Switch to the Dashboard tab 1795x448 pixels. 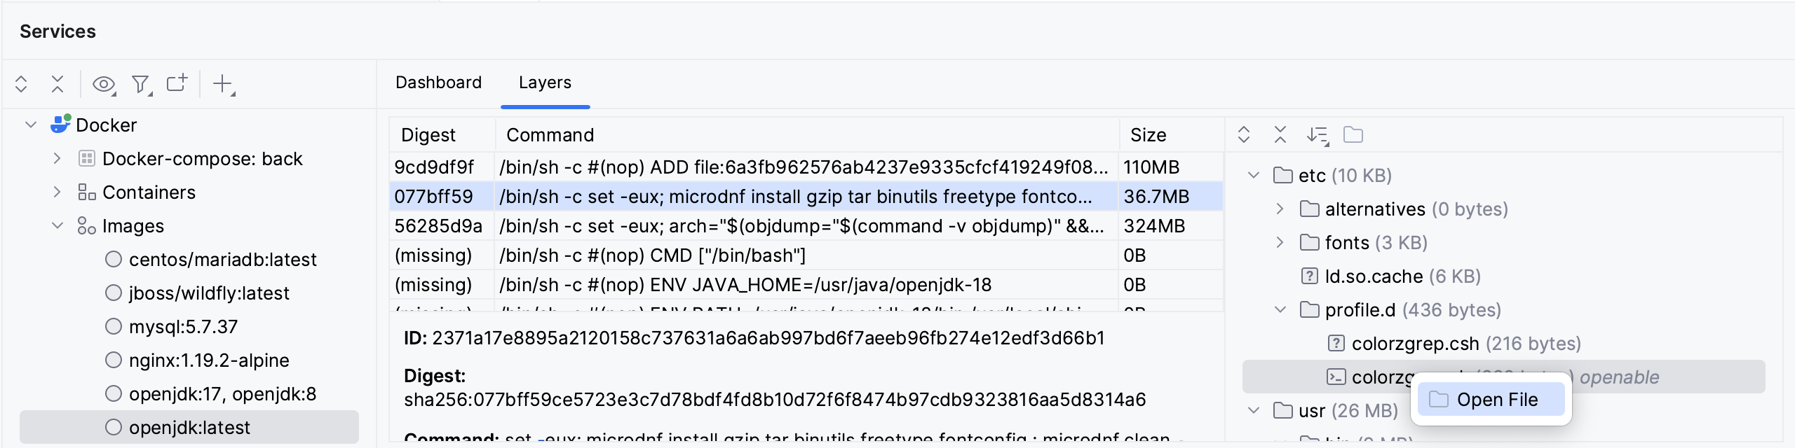coord(438,83)
